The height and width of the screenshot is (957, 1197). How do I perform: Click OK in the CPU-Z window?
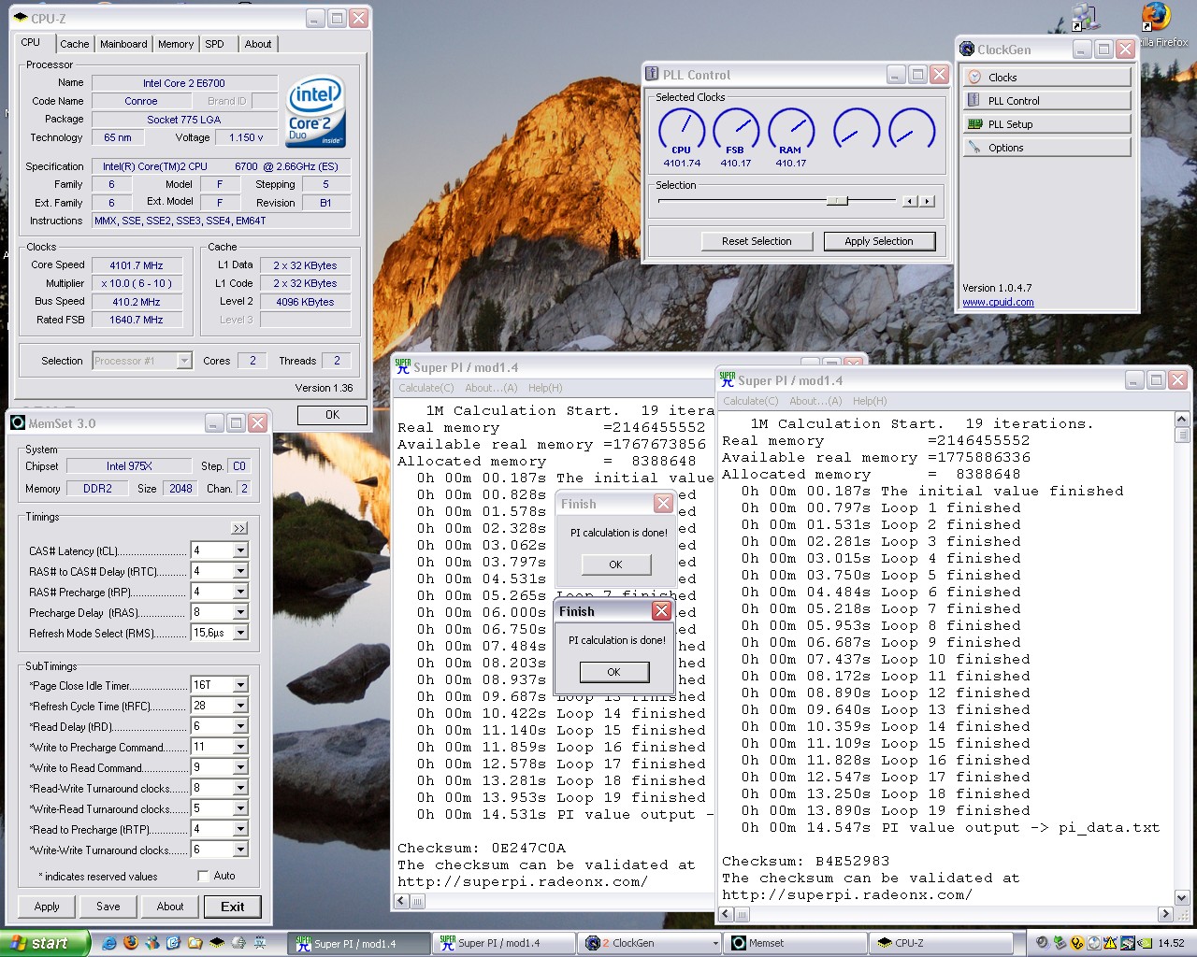(x=332, y=414)
